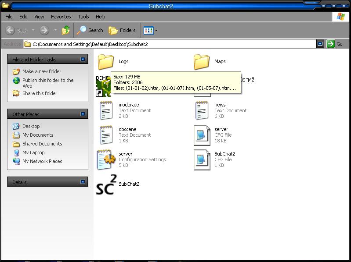Select the SubChat2 CFG file icon
Viewport: 351px width, 262px height.
pos(202,160)
